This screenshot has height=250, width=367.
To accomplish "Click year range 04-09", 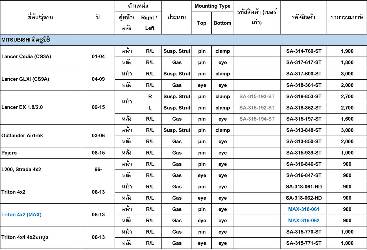I will 98,79.
